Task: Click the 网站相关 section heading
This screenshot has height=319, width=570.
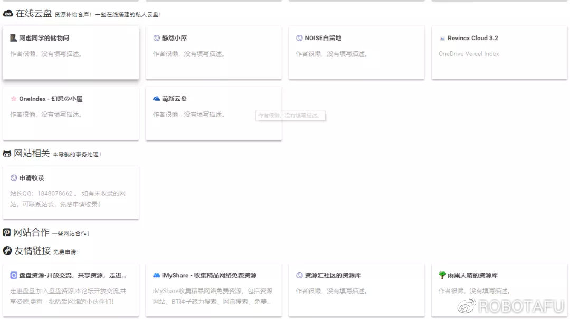Action: point(32,154)
